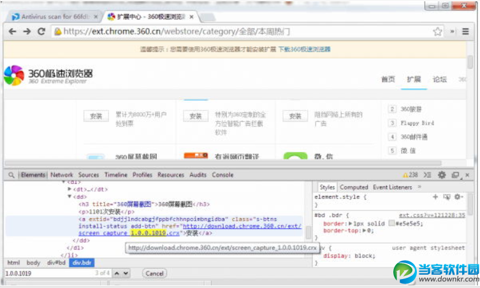Show hidden extensions via the chevron overflow icon
This screenshot has height=288, width=480.
point(452,31)
